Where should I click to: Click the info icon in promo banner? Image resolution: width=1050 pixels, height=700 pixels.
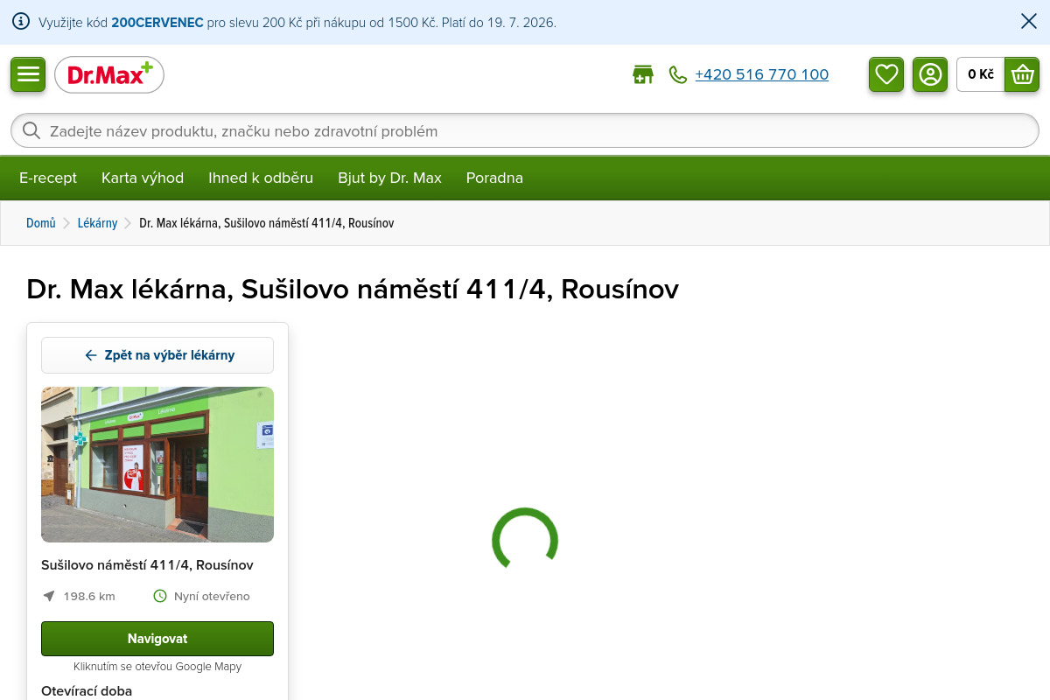pyautogui.click(x=21, y=22)
